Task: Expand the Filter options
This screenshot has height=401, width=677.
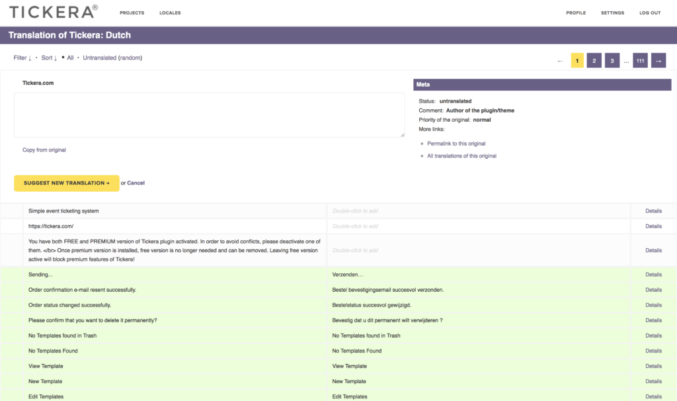Action: coord(22,58)
